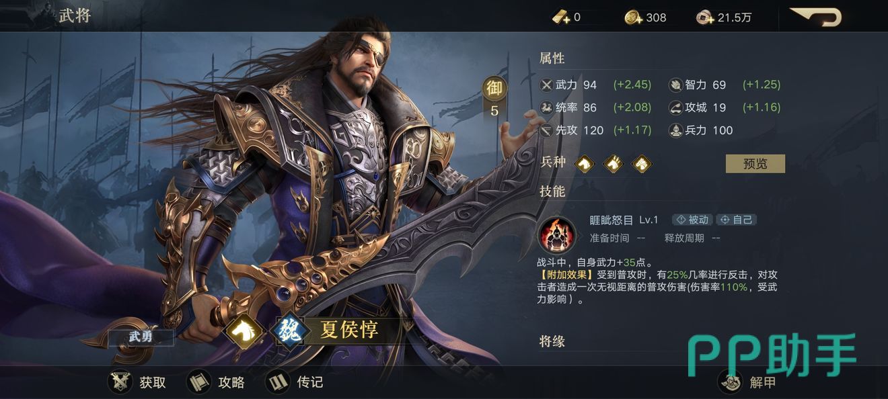Tap the 武勇 trait label

click(141, 337)
